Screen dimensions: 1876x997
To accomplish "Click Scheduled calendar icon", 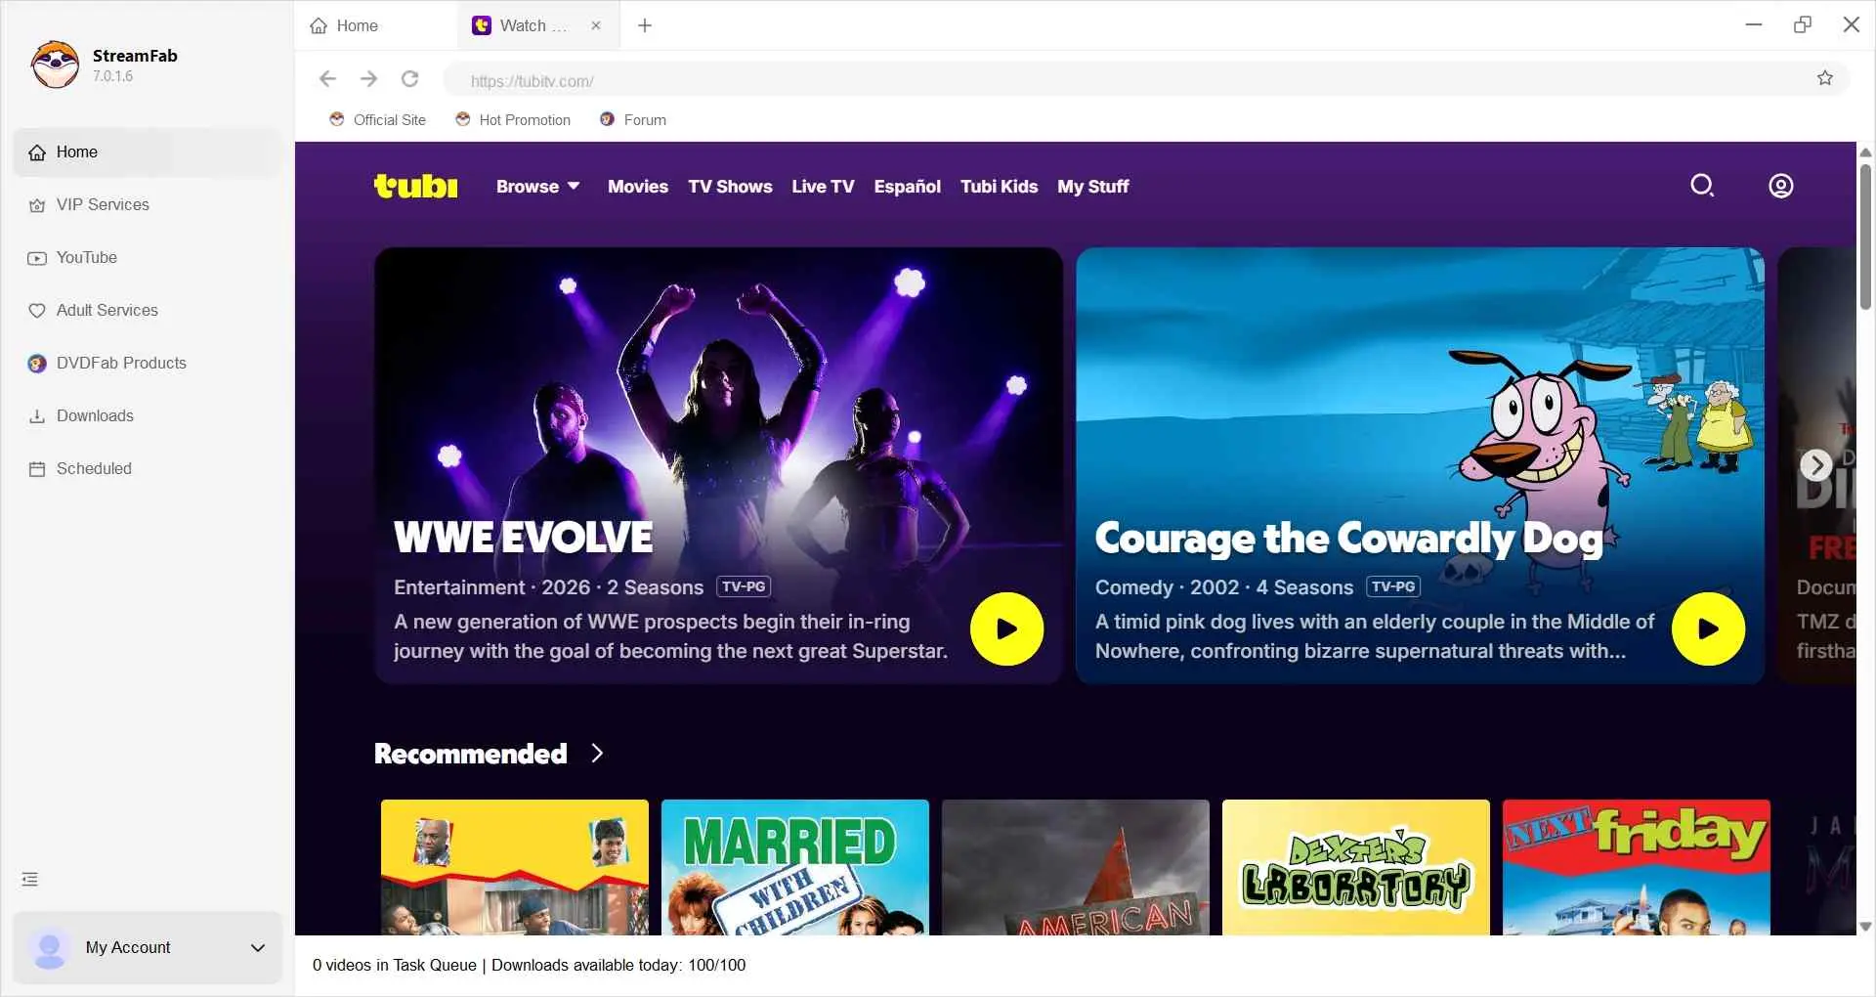I will [37, 469].
